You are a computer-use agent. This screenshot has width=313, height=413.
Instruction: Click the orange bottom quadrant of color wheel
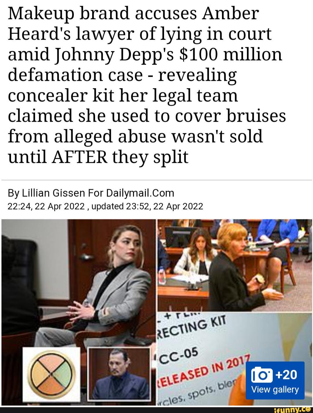click(x=52, y=385)
